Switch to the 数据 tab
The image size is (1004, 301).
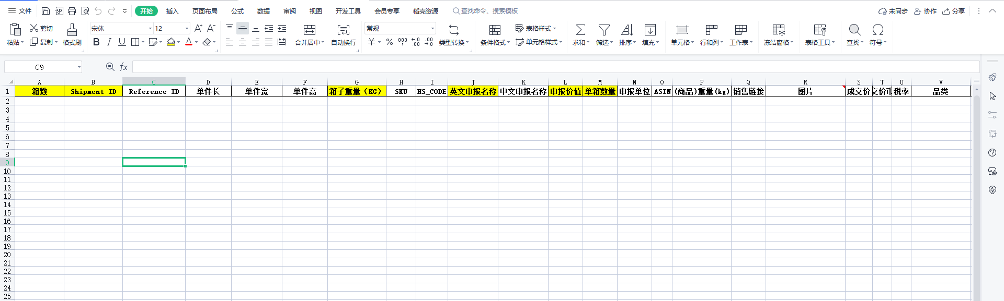click(x=264, y=11)
